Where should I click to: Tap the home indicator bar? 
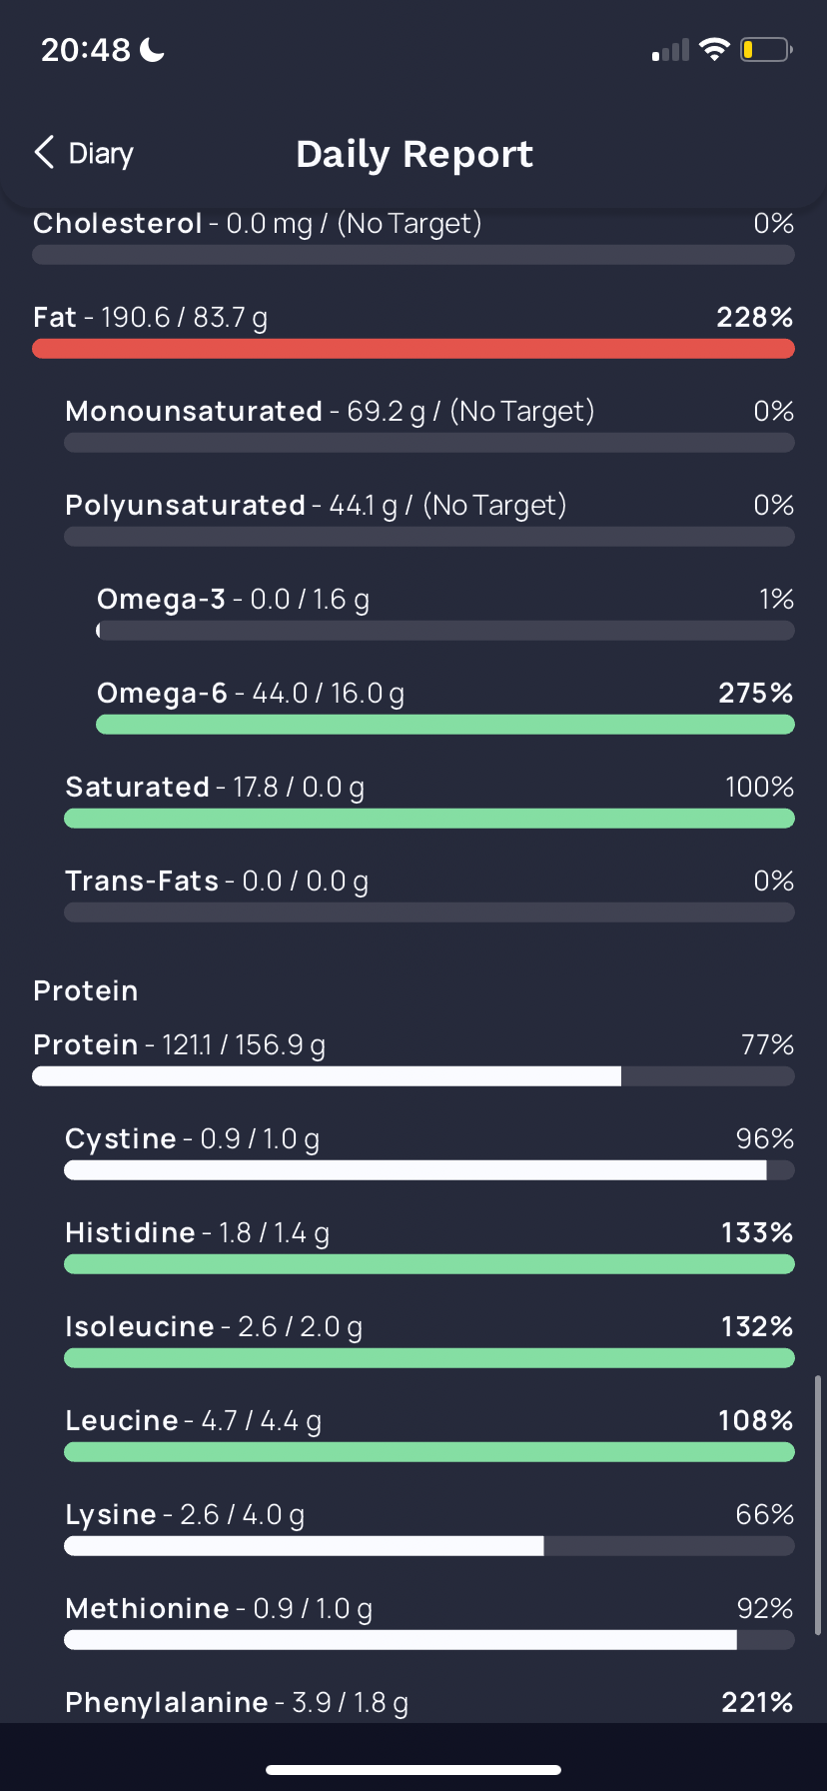[413, 1770]
